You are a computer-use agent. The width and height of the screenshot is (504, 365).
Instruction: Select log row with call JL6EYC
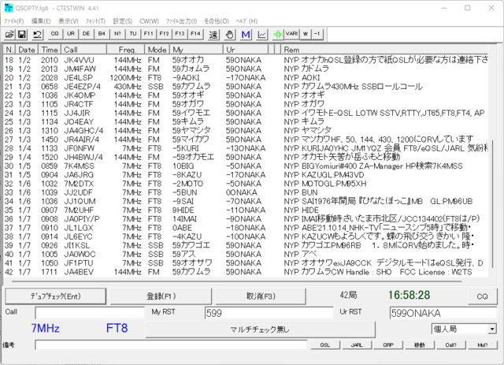(x=246, y=237)
